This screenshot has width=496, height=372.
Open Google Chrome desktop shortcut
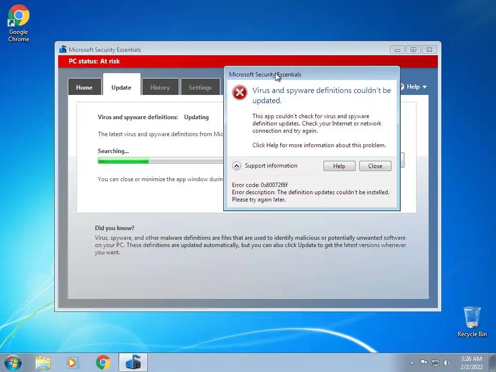click(19, 24)
